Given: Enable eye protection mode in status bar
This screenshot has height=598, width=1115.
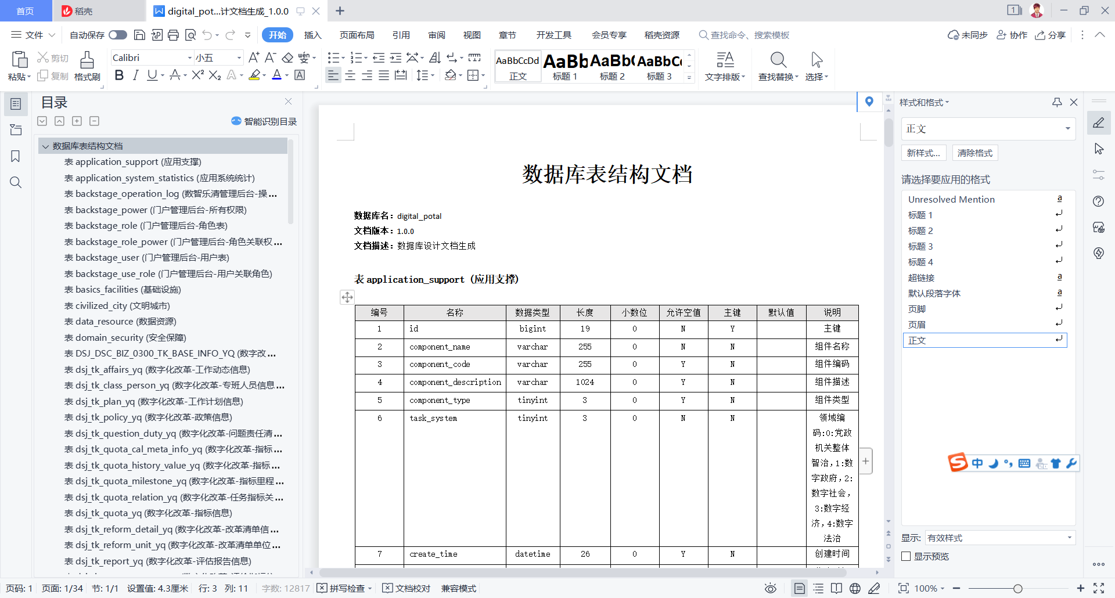Looking at the screenshot, I should pos(771,588).
